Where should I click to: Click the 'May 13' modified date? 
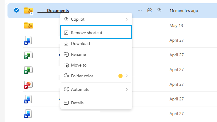point(176,25)
